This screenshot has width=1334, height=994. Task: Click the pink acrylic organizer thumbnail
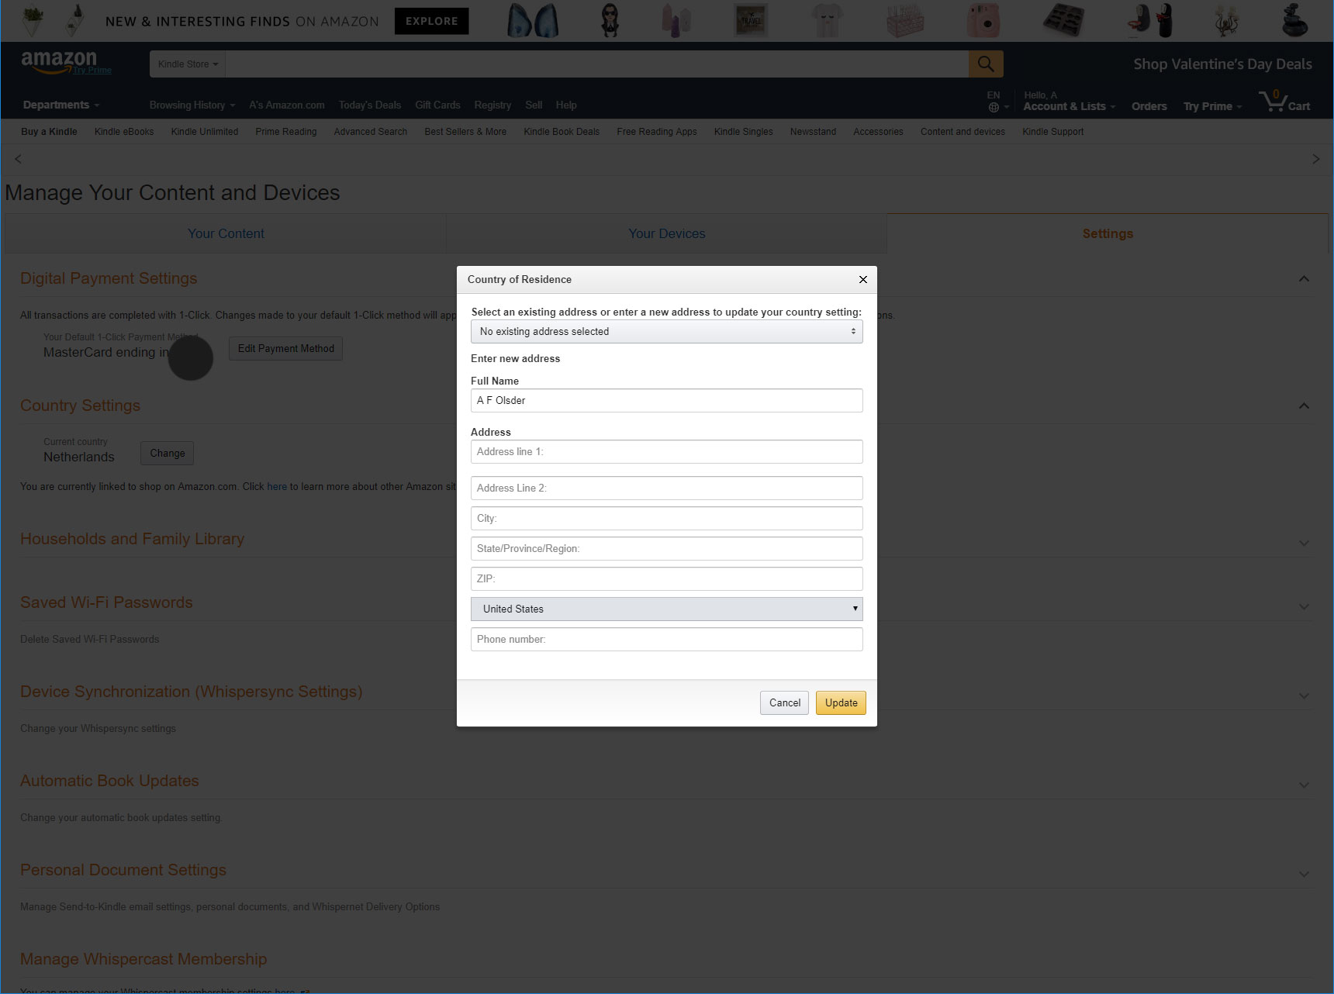point(905,21)
